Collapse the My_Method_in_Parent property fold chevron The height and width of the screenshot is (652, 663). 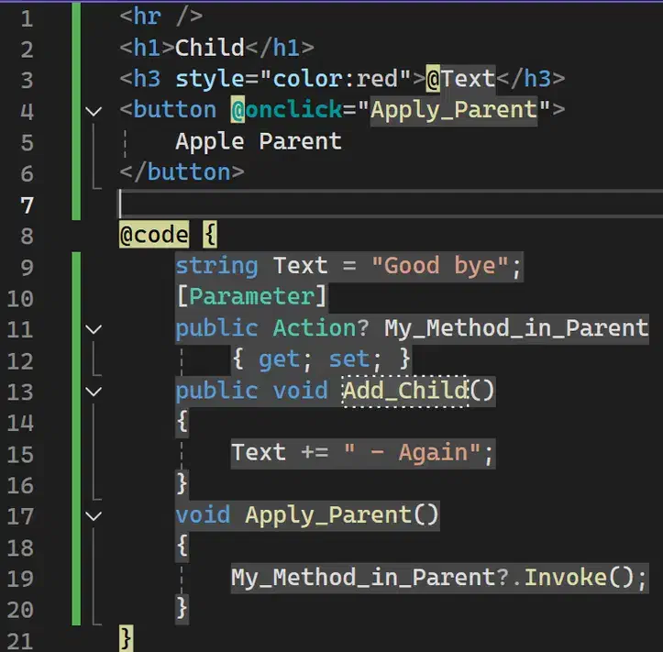tap(93, 328)
